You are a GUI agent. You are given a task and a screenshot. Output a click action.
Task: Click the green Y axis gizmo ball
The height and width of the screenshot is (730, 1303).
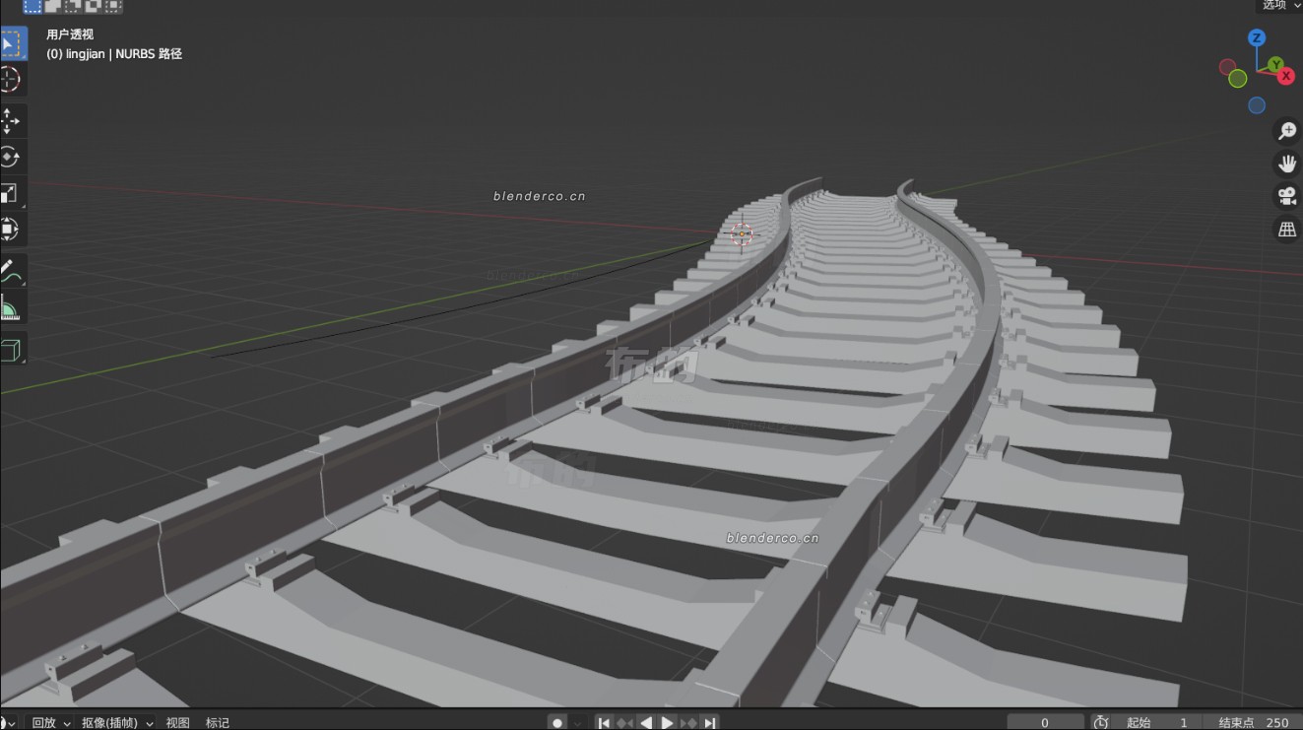coord(1276,65)
